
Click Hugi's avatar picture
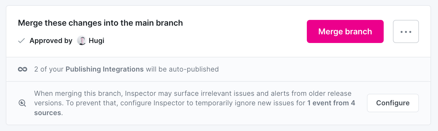tap(81, 41)
